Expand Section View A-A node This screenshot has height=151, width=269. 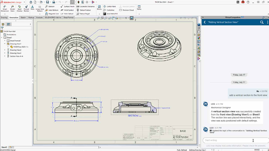coord(5,56)
